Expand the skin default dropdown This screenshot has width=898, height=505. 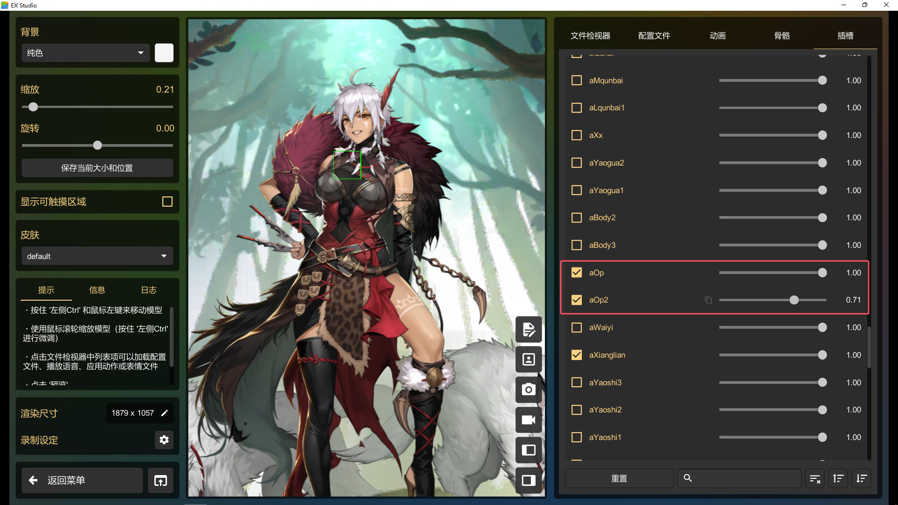(97, 256)
